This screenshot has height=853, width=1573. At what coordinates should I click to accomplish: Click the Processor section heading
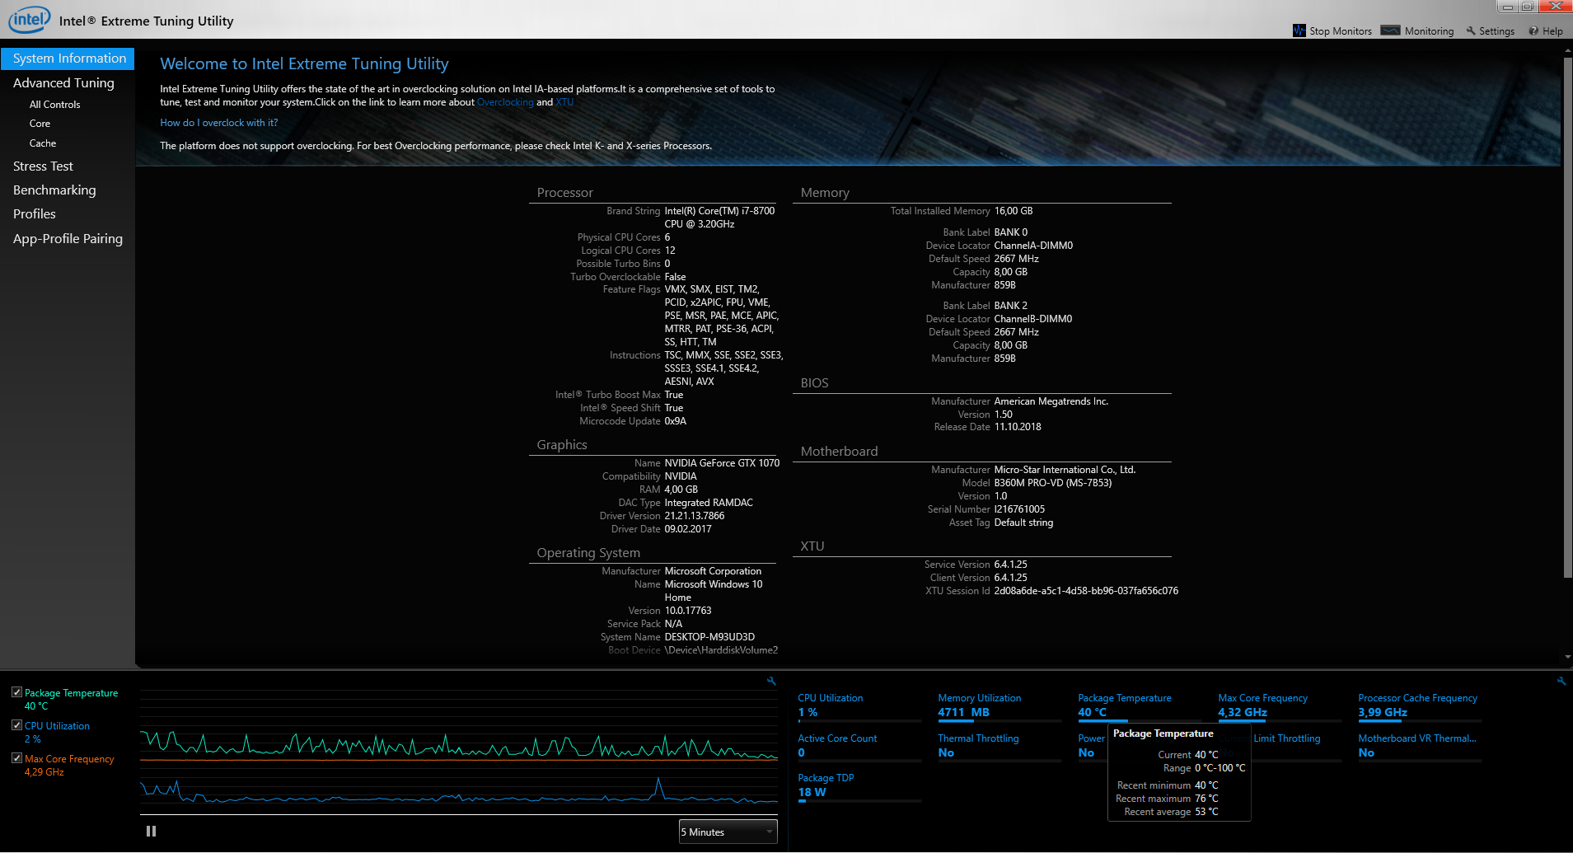[x=564, y=193]
